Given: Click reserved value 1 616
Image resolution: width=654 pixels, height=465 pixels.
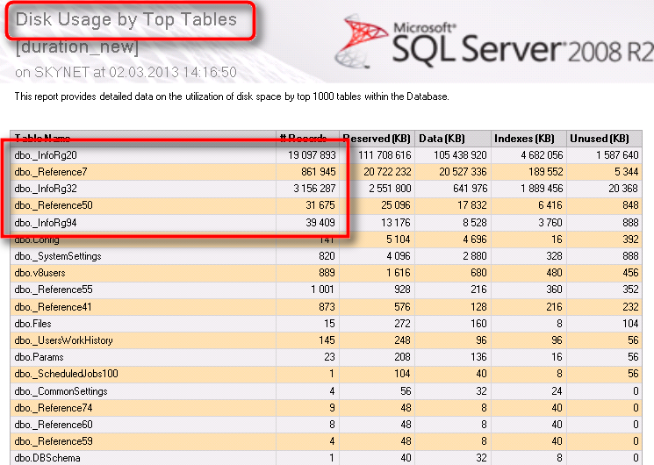Looking at the screenshot, I should coord(399,273).
